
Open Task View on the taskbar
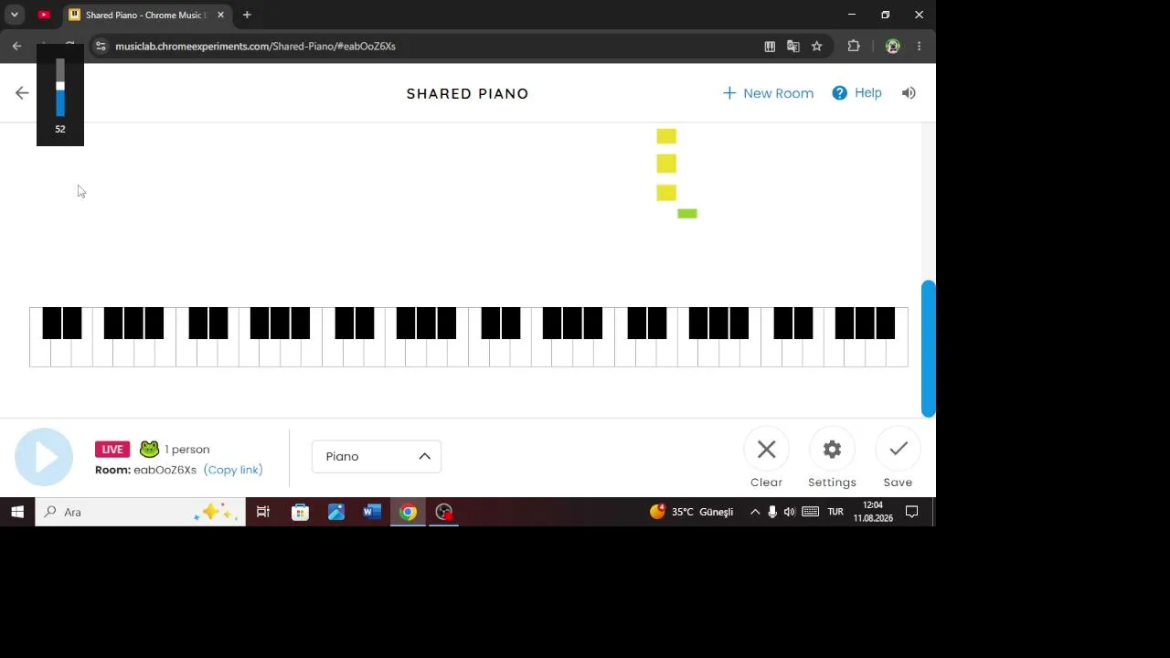click(x=263, y=512)
